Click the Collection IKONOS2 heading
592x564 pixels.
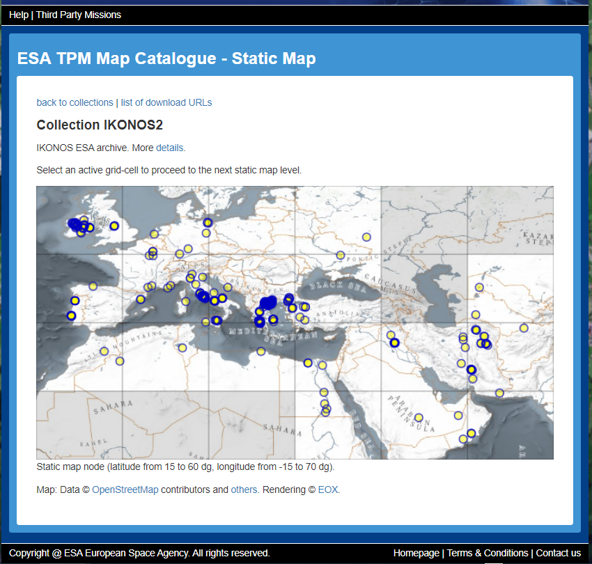(x=100, y=125)
